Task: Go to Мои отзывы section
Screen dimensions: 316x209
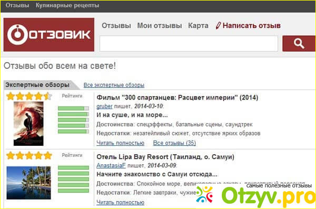Action: tap(160, 26)
